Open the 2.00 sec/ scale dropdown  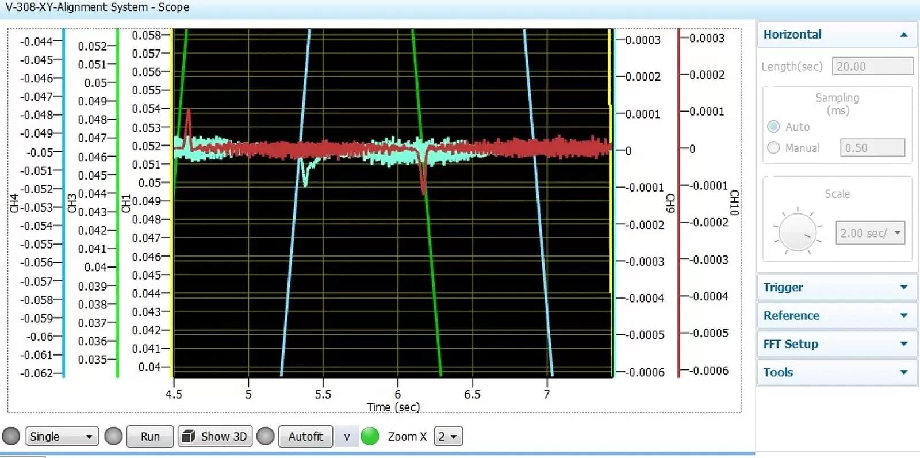870,233
